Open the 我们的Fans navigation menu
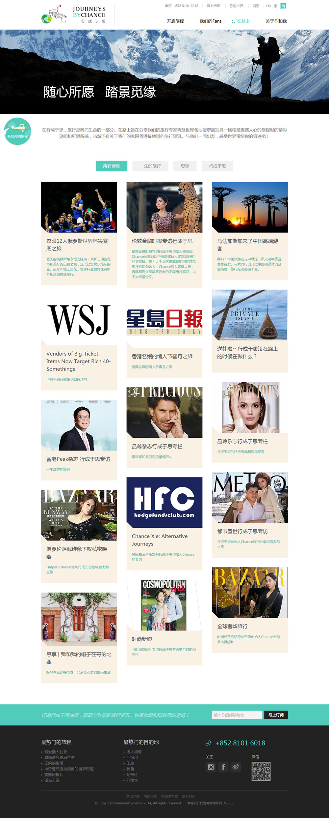 [x=211, y=21]
